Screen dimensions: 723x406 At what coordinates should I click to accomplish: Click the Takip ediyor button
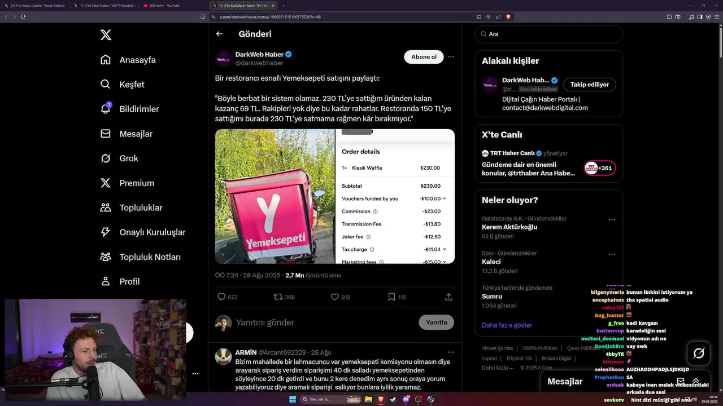click(x=589, y=85)
